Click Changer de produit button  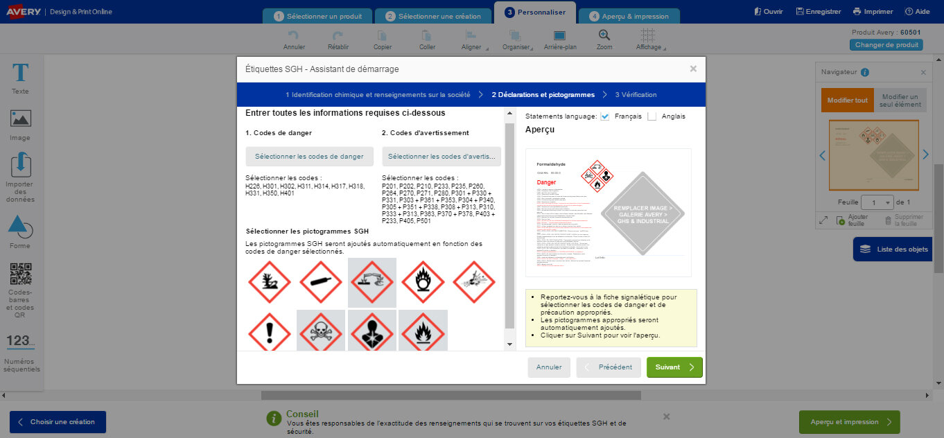click(886, 45)
